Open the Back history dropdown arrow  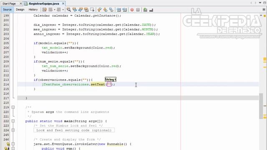click(x=55, y=10)
